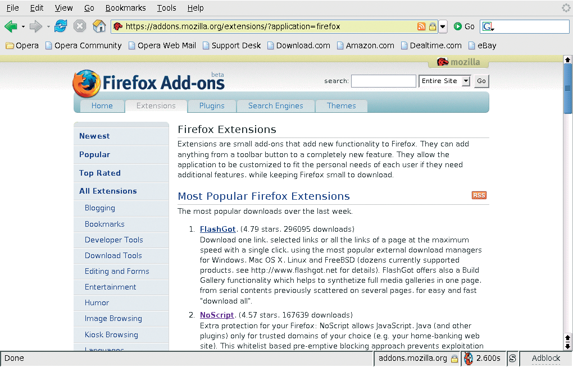Screen dimensions: 573x367
Task: Click the 2.600s load time indicator
Action: click(483, 359)
